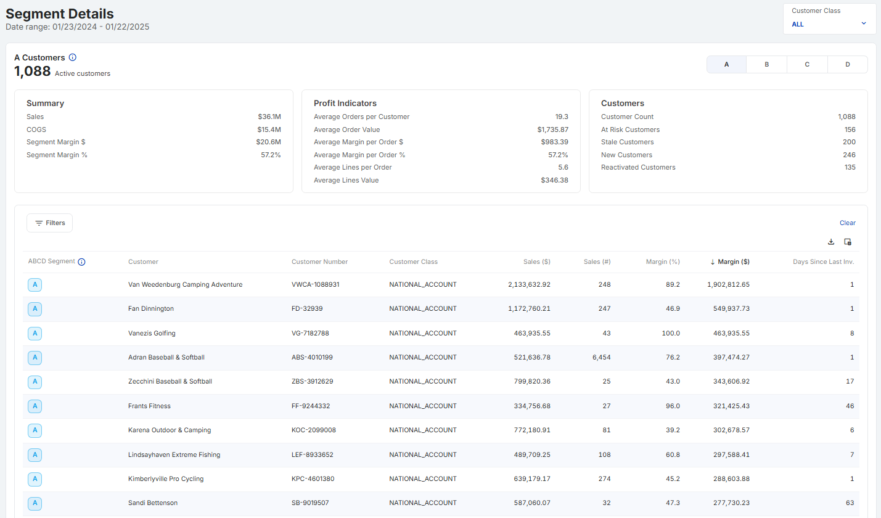Image resolution: width=881 pixels, height=518 pixels.
Task: Sort table by Sales ($) column
Action: [536, 262]
